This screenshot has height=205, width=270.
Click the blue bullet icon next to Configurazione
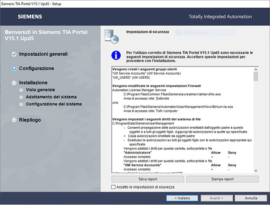click(14, 68)
